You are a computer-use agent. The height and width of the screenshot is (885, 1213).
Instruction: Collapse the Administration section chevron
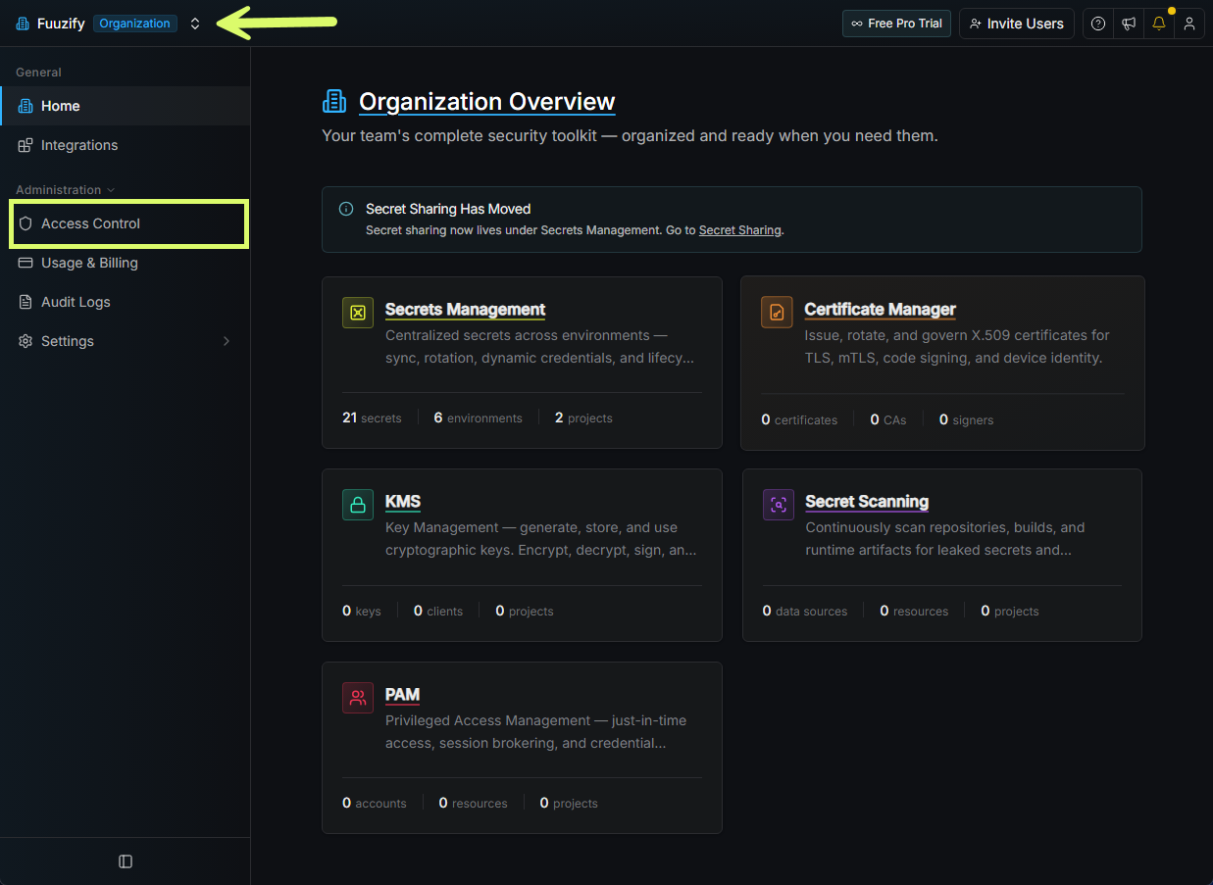[111, 190]
